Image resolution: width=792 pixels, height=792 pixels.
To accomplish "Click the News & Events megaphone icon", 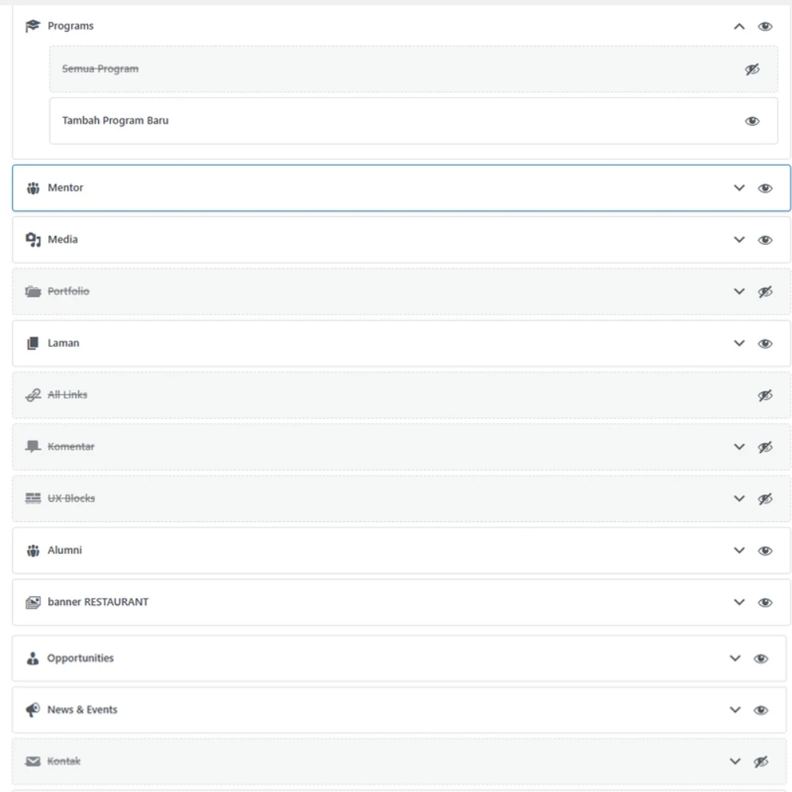I will (32, 710).
